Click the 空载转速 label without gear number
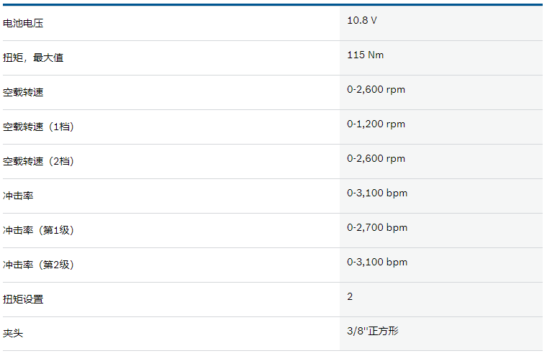 click(23, 92)
